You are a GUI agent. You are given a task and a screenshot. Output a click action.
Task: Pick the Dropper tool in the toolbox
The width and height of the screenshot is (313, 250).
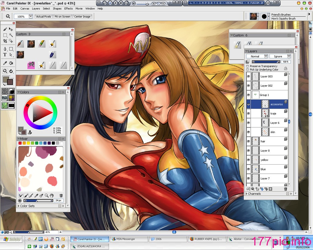point(5,63)
